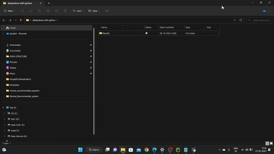
Task: Click NumPy sync status icon
Action: pyautogui.click(x=146, y=33)
